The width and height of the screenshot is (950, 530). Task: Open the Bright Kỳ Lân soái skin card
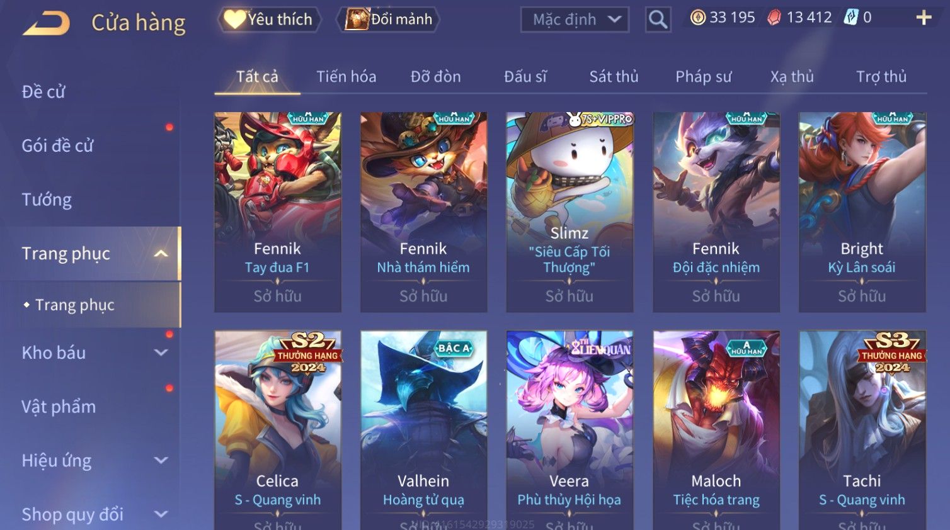pos(862,212)
